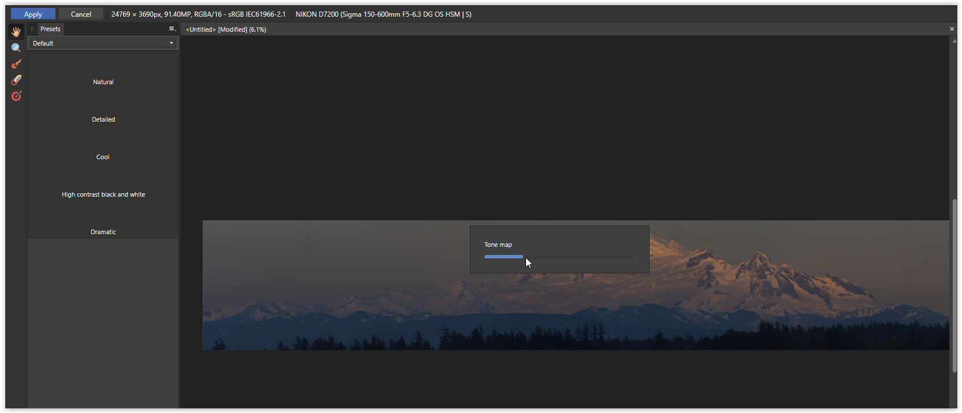This screenshot has width=962, height=413.
Task: Choose the Dramatic preset
Action: pyautogui.click(x=103, y=232)
